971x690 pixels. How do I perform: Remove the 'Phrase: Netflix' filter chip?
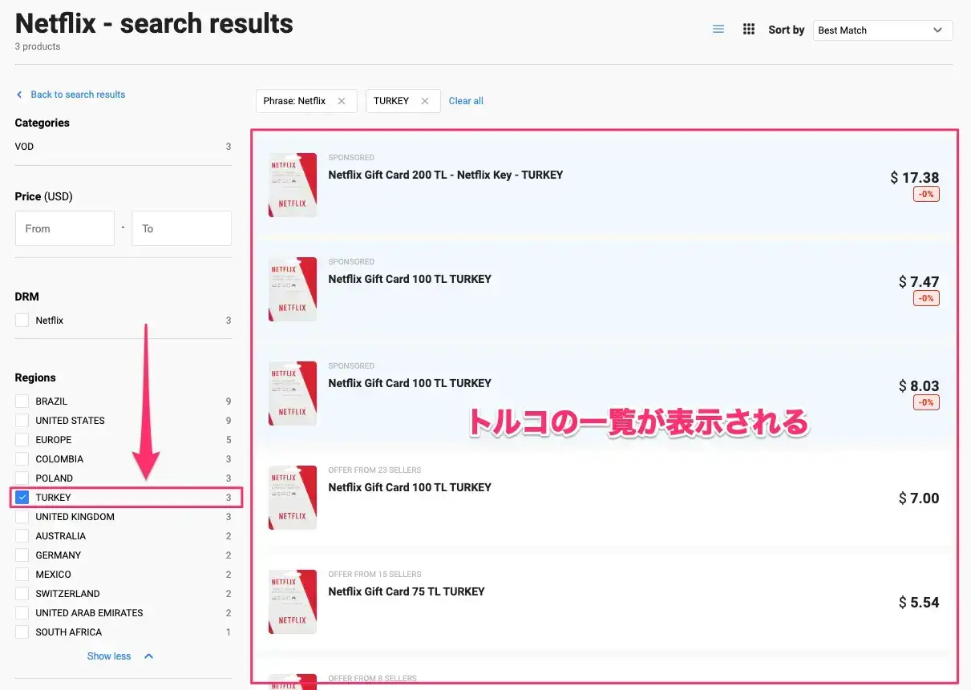click(342, 101)
